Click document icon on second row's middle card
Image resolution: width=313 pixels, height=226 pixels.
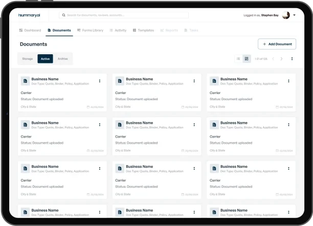(x=120, y=125)
